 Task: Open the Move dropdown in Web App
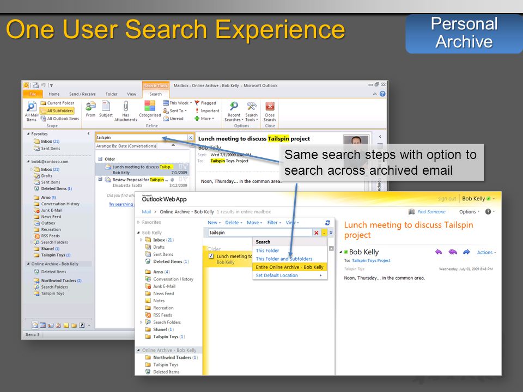[254, 223]
